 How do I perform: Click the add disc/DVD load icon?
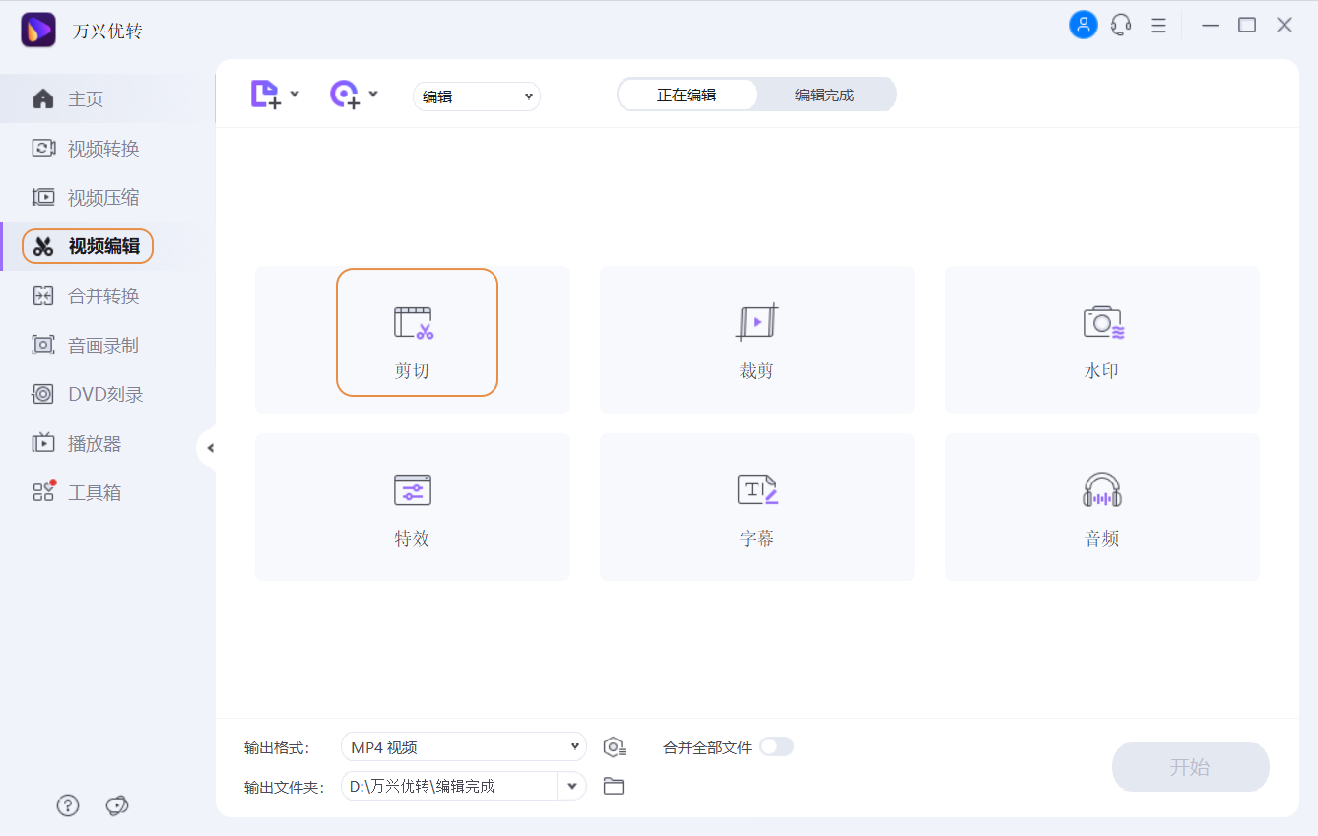point(344,95)
